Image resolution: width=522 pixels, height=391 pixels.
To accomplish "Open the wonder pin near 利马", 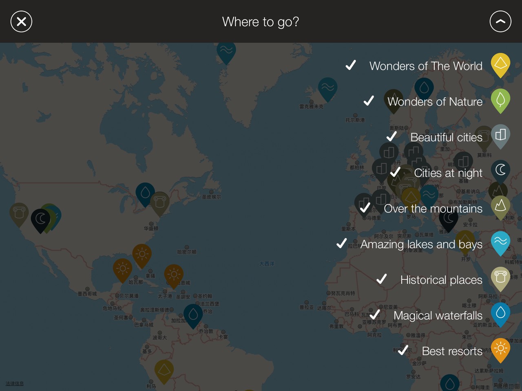I will pyautogui.click(x=164, y=372).
